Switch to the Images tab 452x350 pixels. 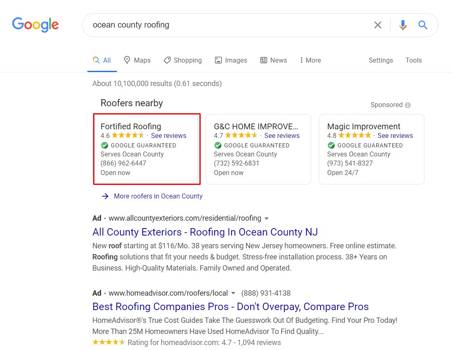click(231, 60)
